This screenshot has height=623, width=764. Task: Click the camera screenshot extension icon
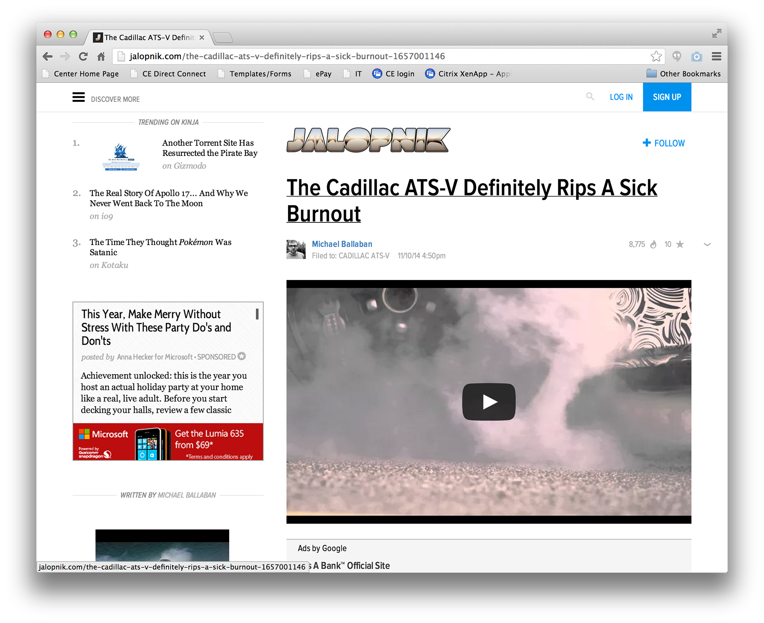pos(696,56)
